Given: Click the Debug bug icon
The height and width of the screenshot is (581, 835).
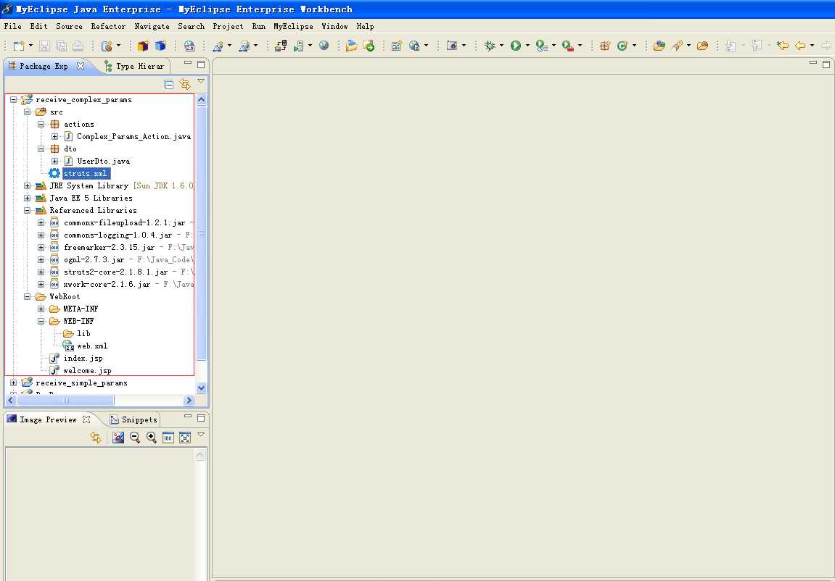Looking at the screenshot, I should tap(490, 46).
